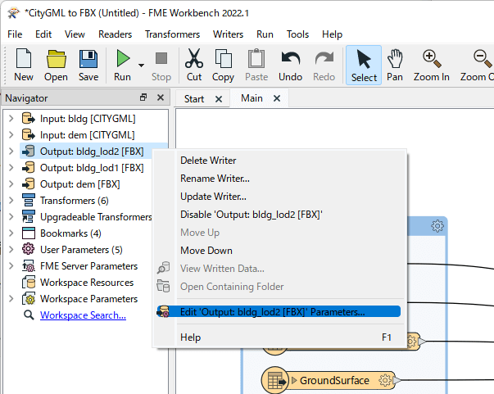Open the File menu
The image size is (494, 394).
tap(15, 34)
